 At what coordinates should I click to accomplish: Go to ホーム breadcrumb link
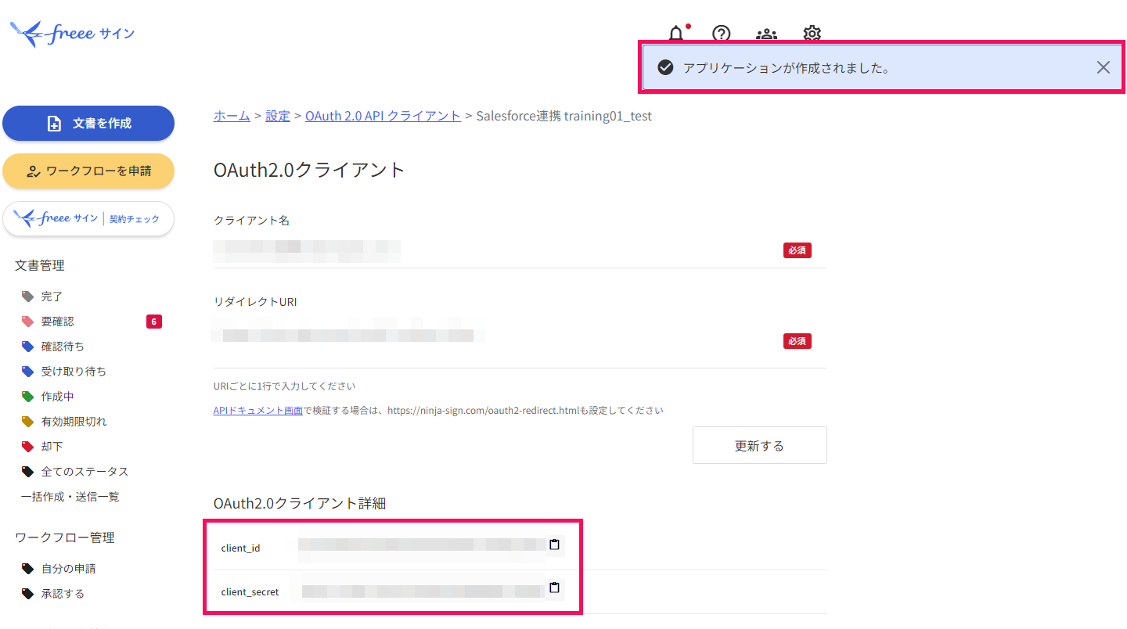232,116
